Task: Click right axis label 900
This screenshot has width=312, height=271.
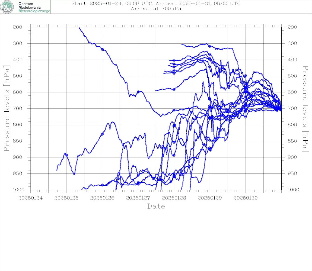Action: pos(292,157)
